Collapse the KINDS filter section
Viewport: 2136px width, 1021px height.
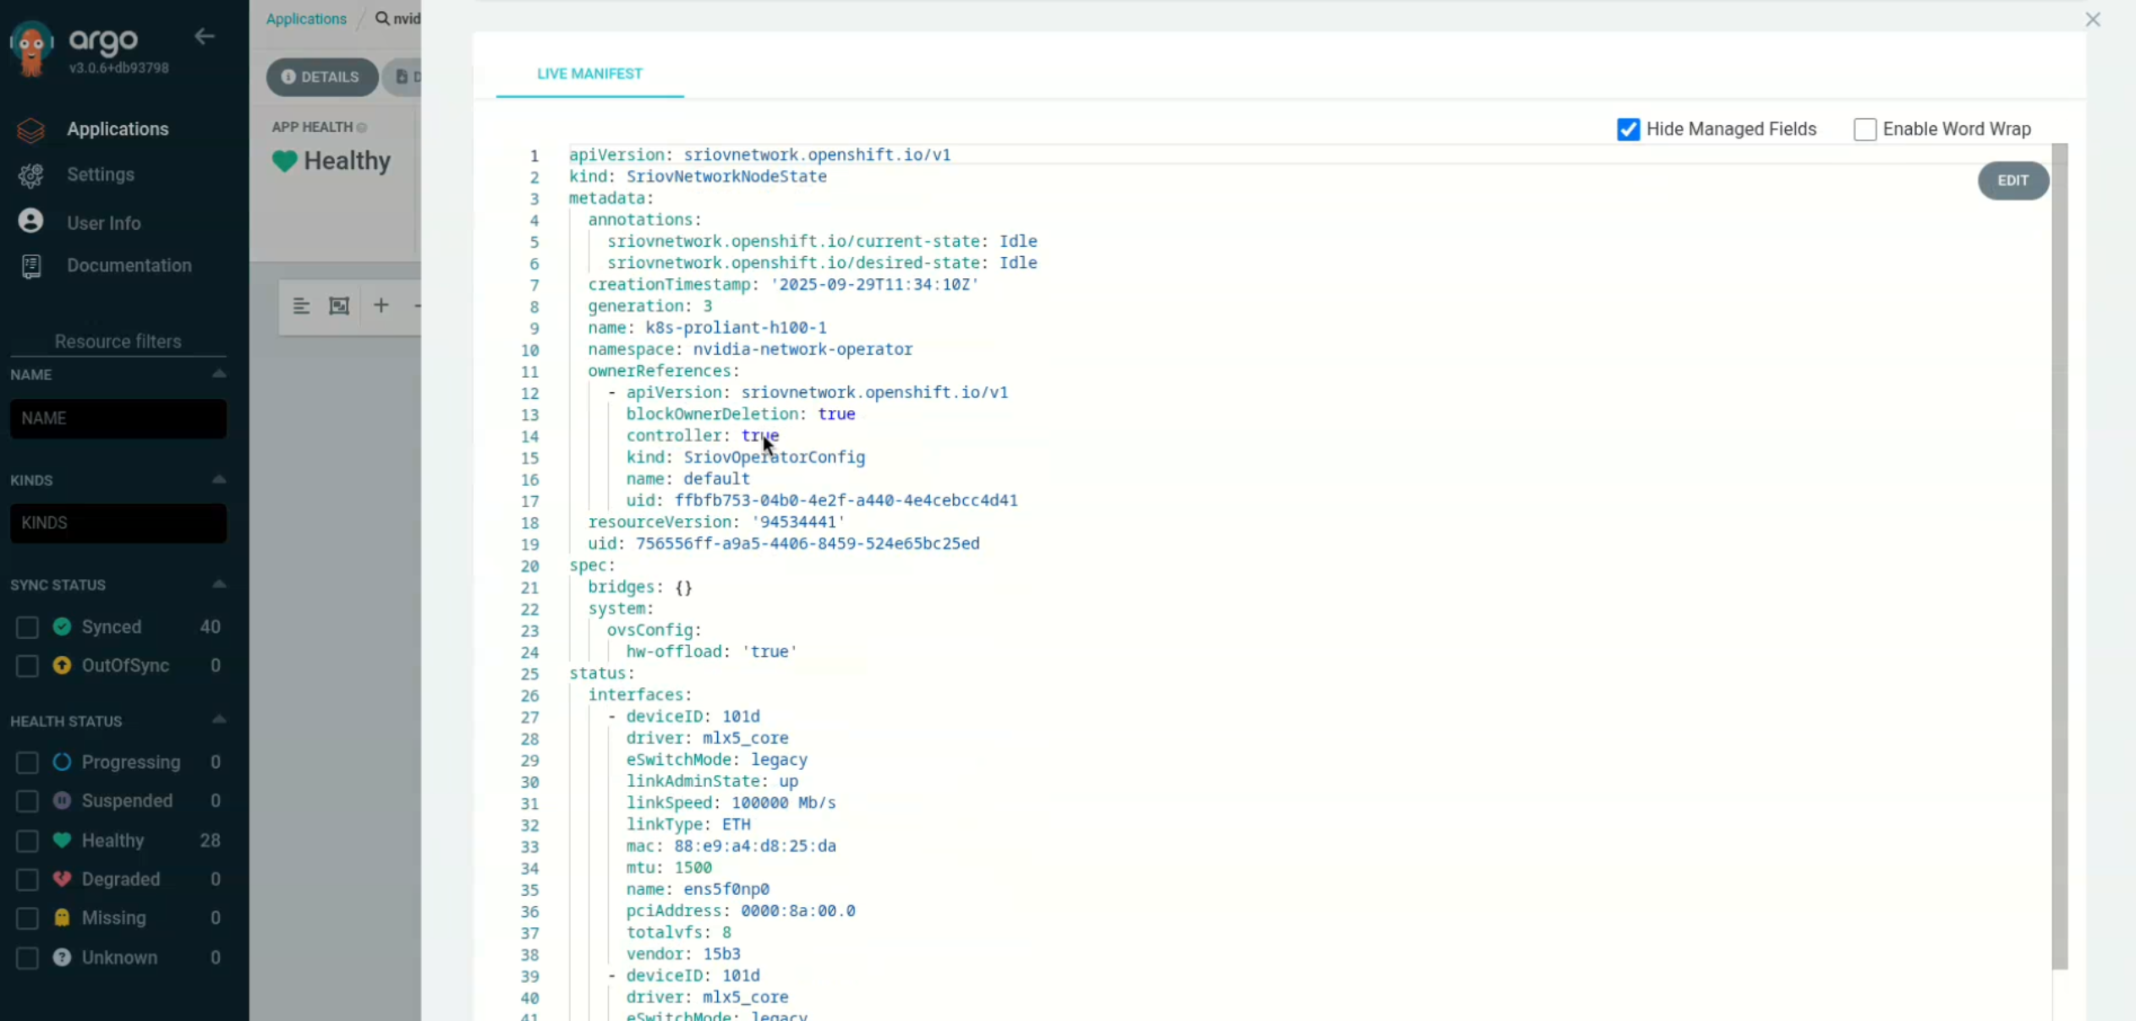coord(219,479)
